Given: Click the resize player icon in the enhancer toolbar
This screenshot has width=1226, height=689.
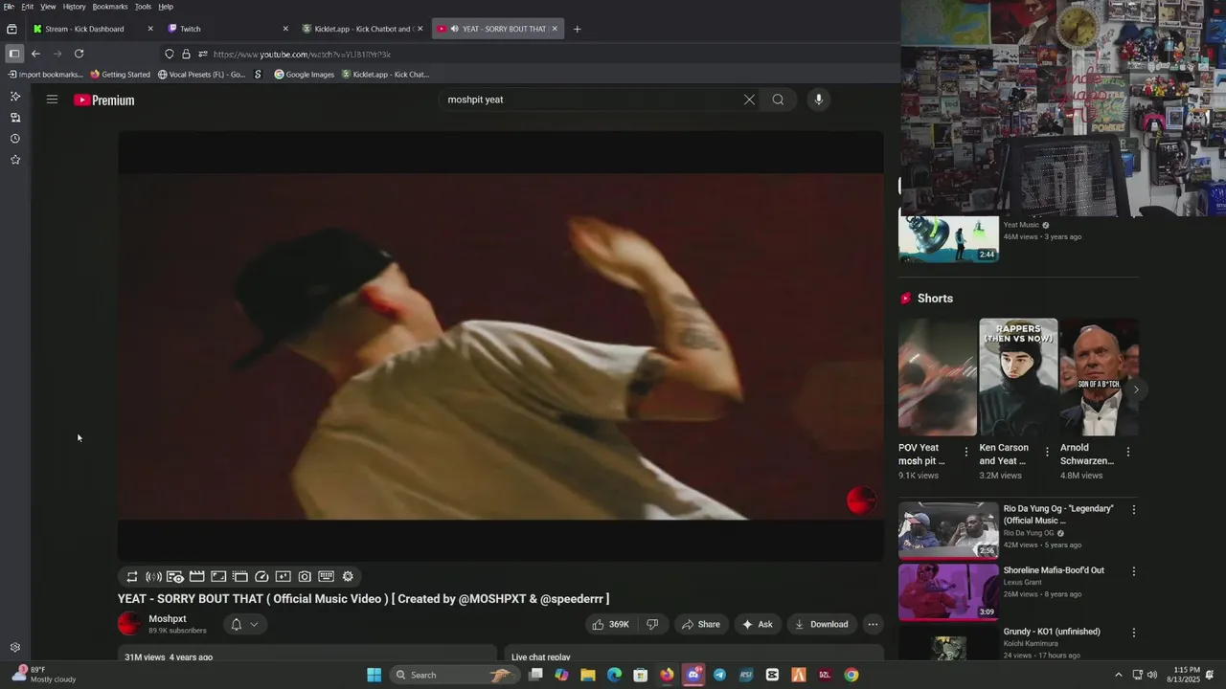Looking at the screenshot, I should pyautogui.click(x=218, y=576).
